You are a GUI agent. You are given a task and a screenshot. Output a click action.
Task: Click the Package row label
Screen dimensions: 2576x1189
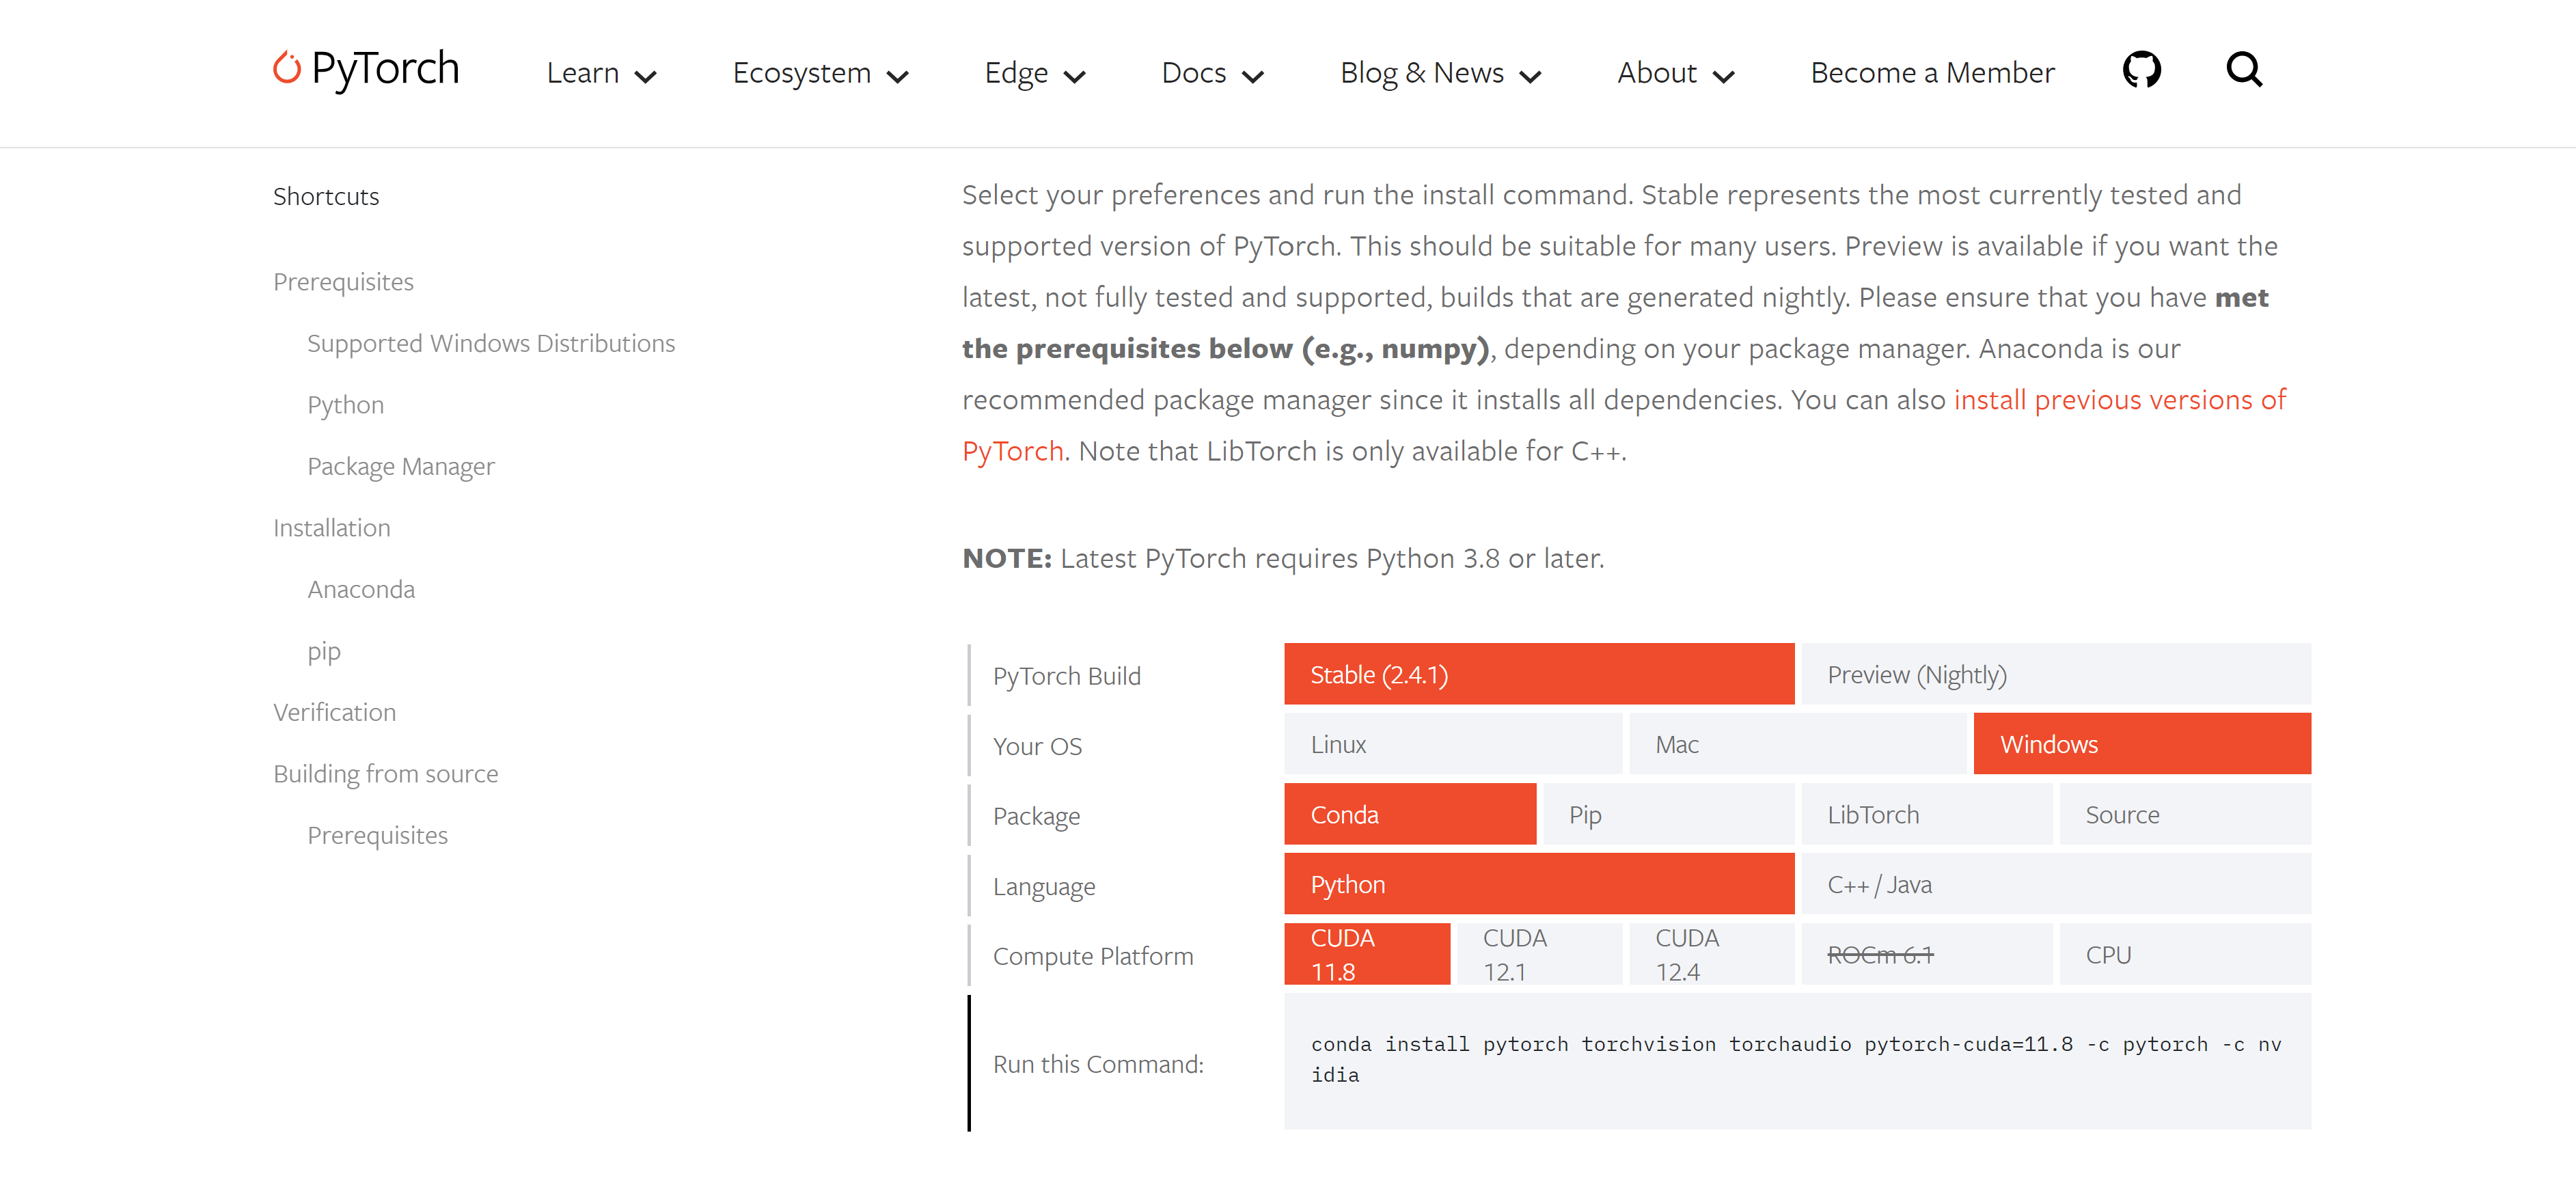point(1036,816)
